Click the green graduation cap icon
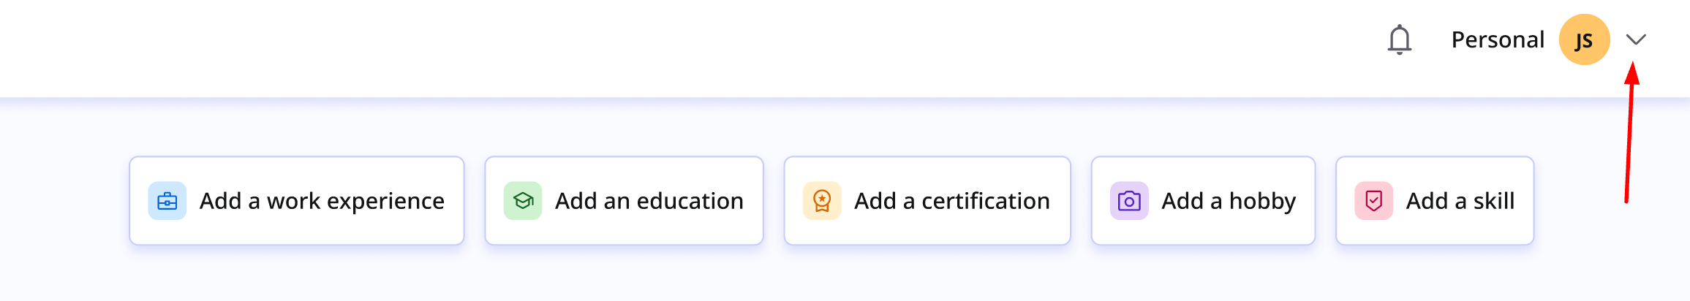This screenshot has width=1690, height=301. click(523, 201)
